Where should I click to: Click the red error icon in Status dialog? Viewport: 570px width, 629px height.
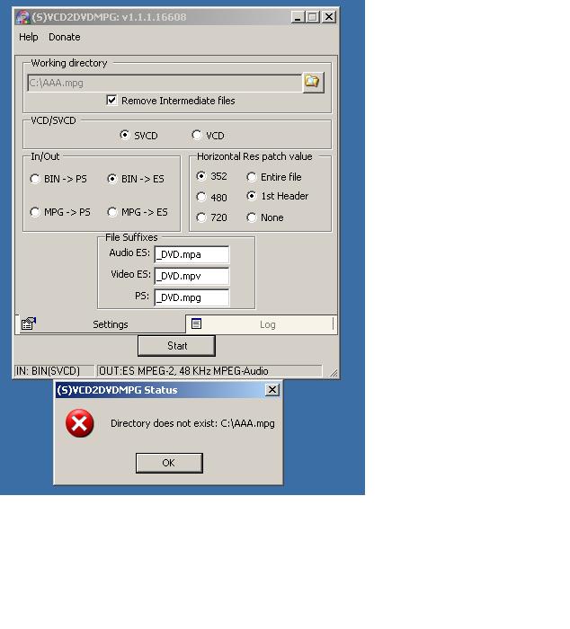tap(79, 423)
